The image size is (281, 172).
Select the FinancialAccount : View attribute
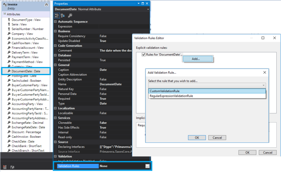pyautogui.click(x=28, y=48)
